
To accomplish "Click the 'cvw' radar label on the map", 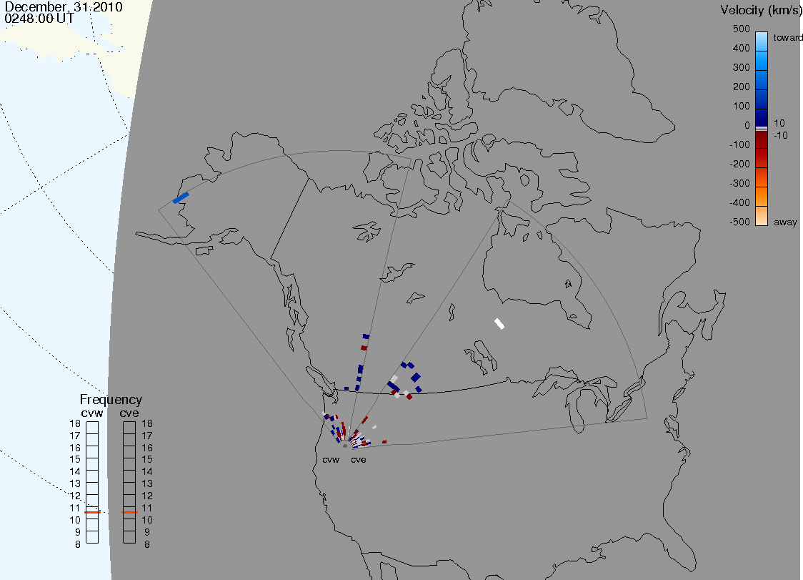I will point(331,460).
